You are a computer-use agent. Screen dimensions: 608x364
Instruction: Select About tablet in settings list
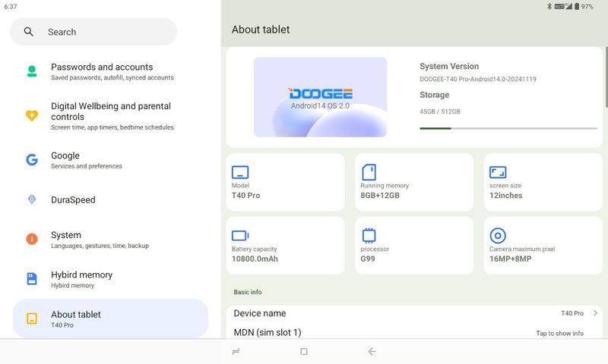(110, 318)
